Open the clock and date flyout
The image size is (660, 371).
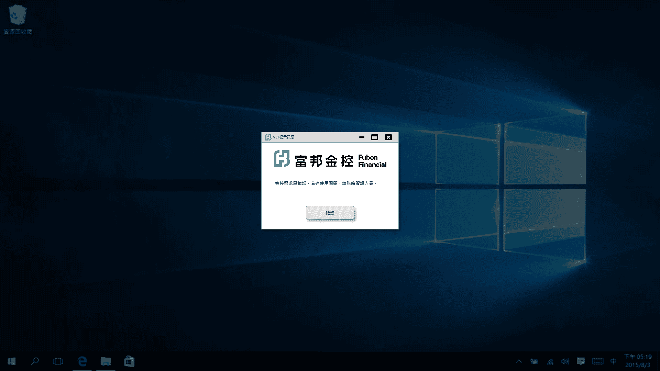(638, 361)
